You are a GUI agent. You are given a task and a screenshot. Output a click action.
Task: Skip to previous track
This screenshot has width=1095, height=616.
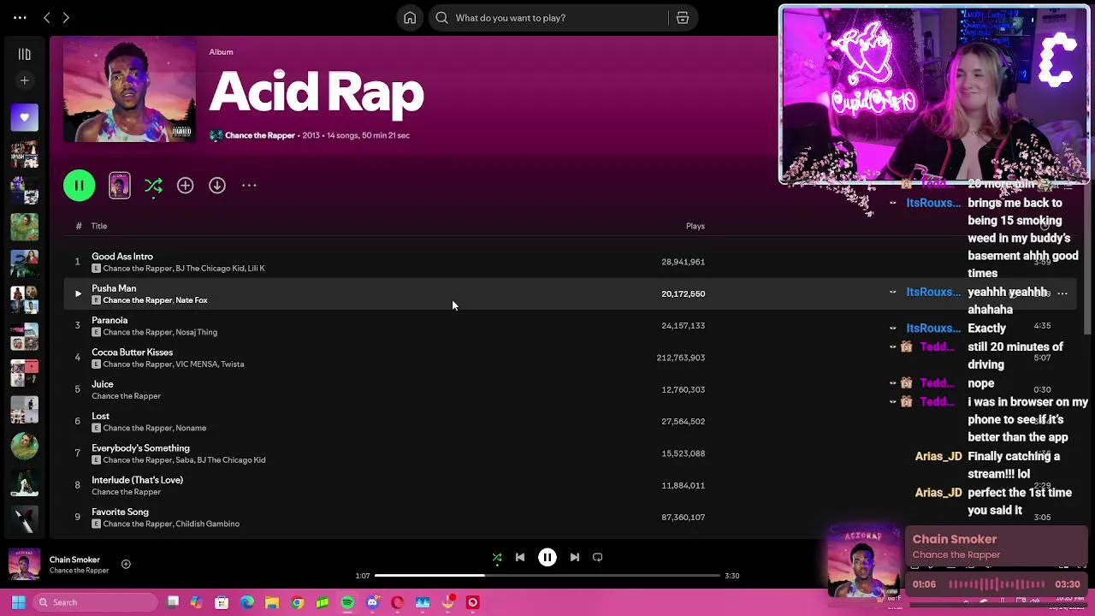click(520, 558)
